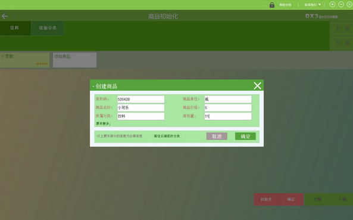Click the product name field 小可乐
The width and height of the screenshot is (353, 220).
pos(140,108)
